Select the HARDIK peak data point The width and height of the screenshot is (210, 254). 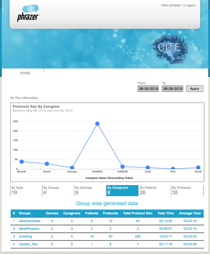tap(97, 124)
